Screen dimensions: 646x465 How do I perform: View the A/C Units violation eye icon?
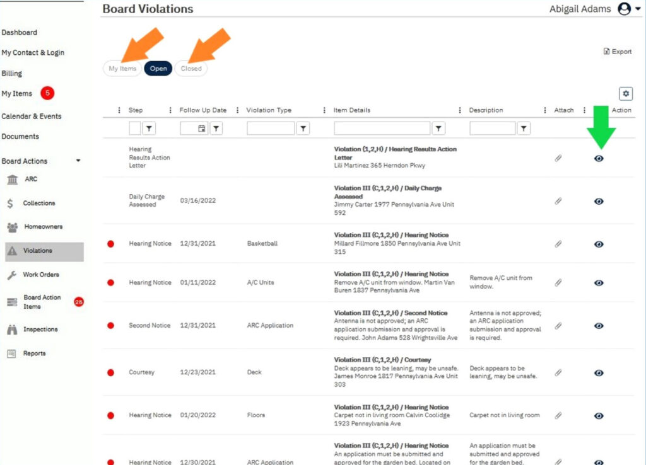[599, 283]
